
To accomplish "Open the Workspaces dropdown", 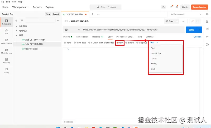I will coord(21,7).
